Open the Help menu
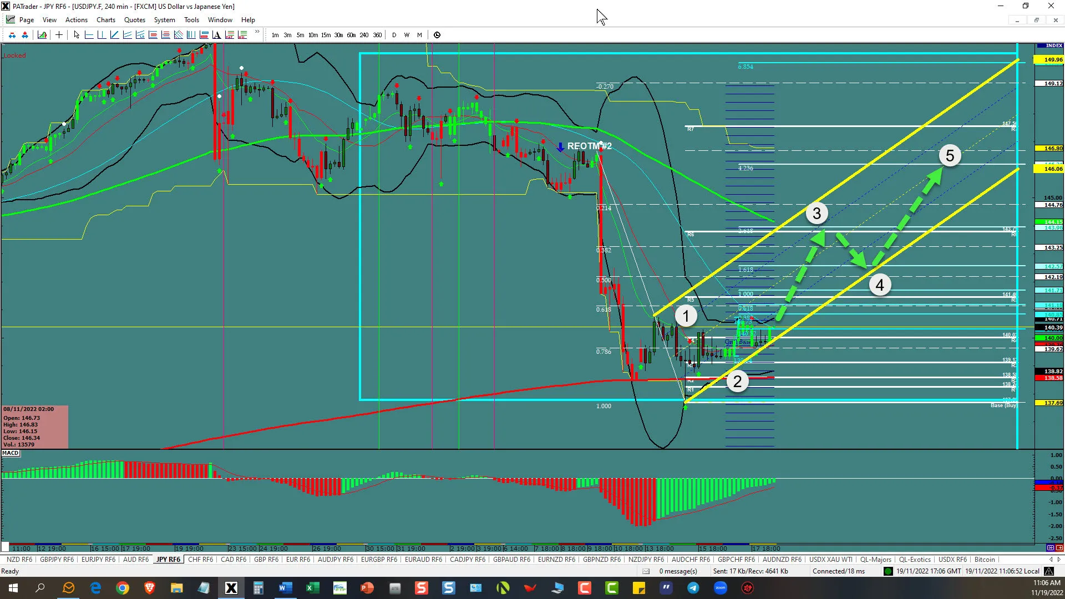Image resolution: width=1065 pixels, height=599 pixels. click(248, 20)
